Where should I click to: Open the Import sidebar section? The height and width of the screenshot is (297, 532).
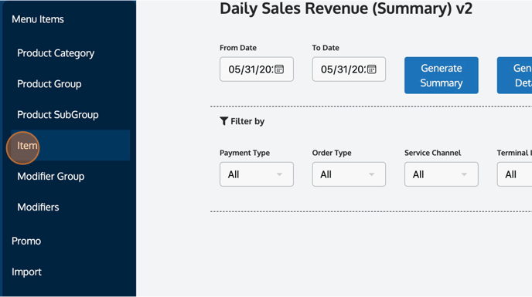[x=26, y=272]
